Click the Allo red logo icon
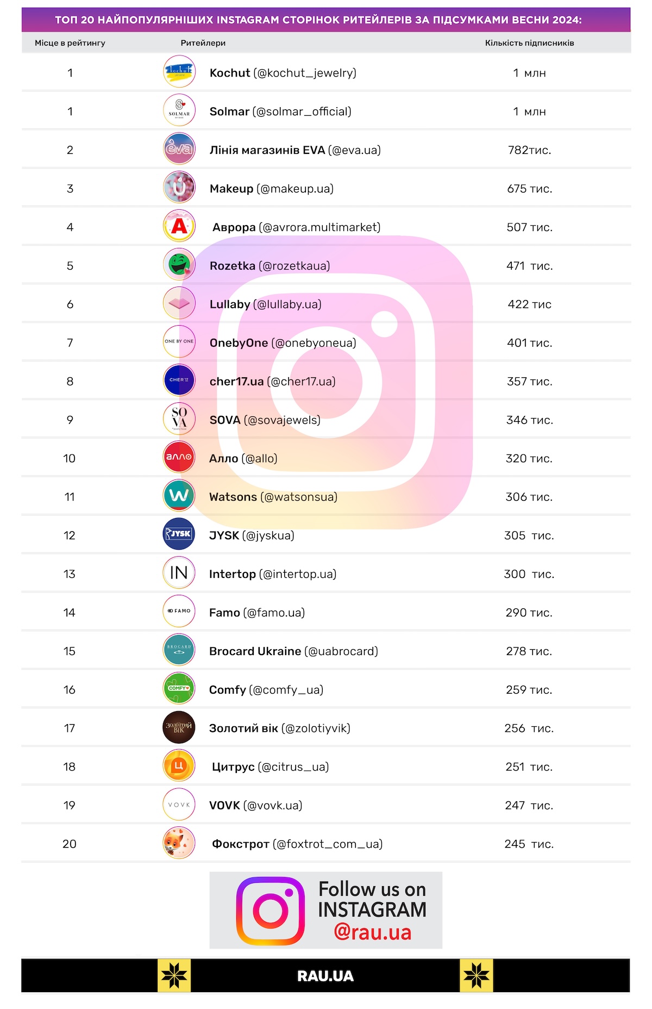 (179, 457)
